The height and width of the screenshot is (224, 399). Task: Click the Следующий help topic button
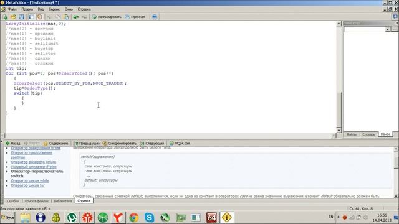pyautogui.click(x=152, y=143)
